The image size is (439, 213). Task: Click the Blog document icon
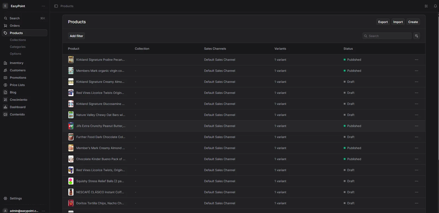(5, 92)
